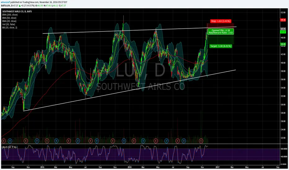Select the EMA (20, close) indicator legend
Viewport: 289px width, 170px height.
click(x=9, y=21)
